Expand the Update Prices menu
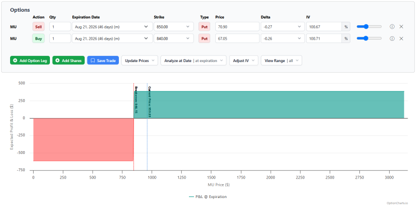Screen dimensions: 416x207 coord(140,60)
